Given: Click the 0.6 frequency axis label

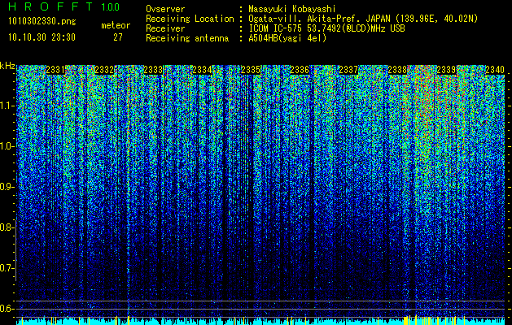Looking at the screenshot, I should 7,309.
